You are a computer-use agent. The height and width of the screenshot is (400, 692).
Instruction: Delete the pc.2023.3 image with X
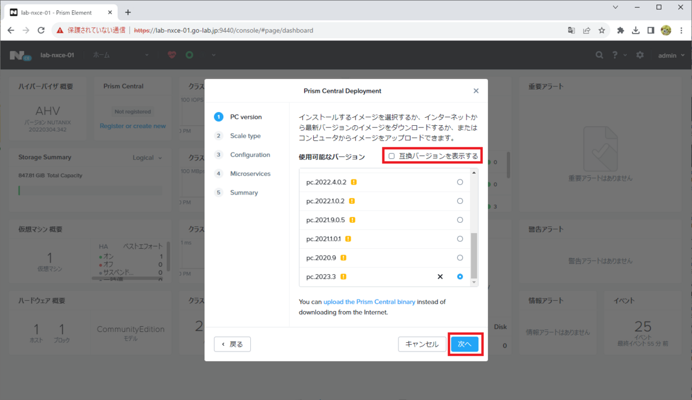pyautogui.click(x=440, y=277)
